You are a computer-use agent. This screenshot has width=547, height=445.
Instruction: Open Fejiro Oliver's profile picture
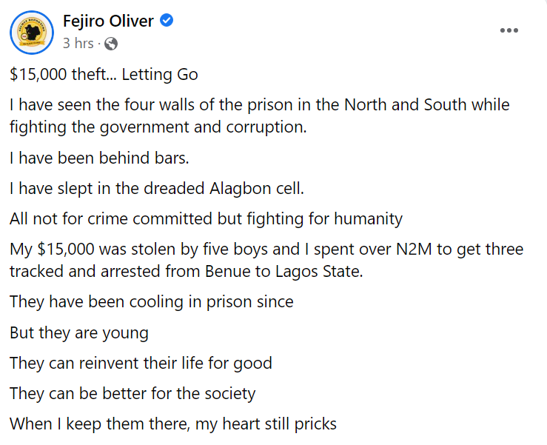click(31, 33)
